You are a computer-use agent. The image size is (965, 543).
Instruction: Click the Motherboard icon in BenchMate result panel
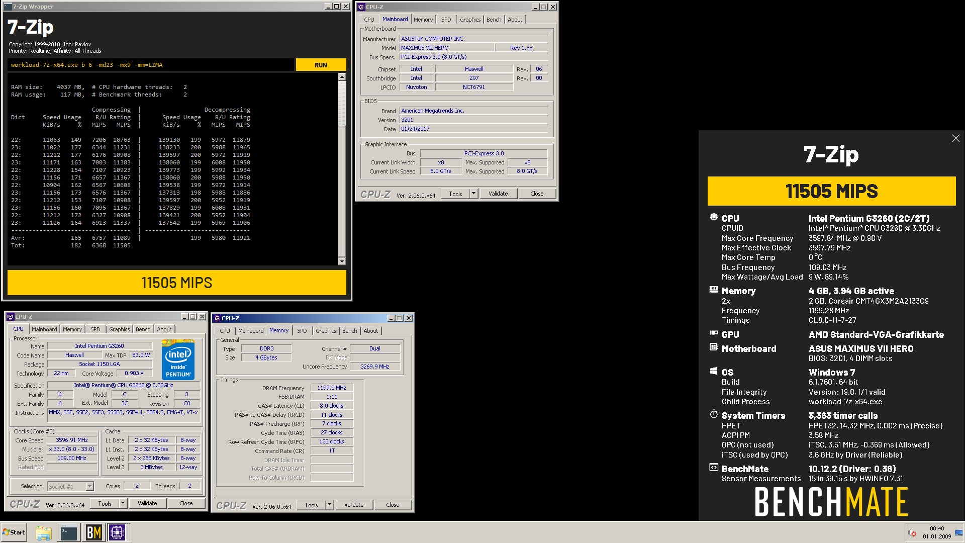pos(714,347)
